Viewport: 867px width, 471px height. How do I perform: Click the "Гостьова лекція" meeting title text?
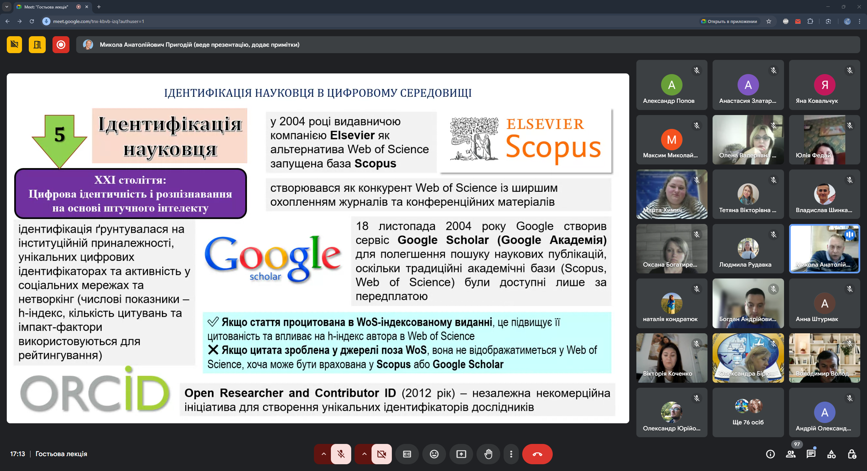(x=61, y=454)
